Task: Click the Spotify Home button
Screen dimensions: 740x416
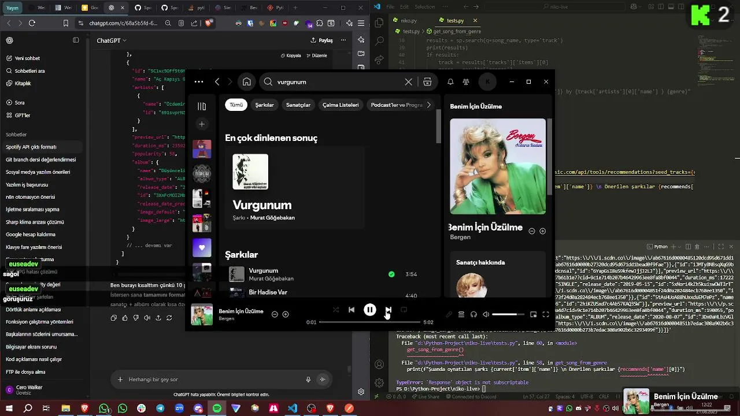Action: (x=247, y=81)
